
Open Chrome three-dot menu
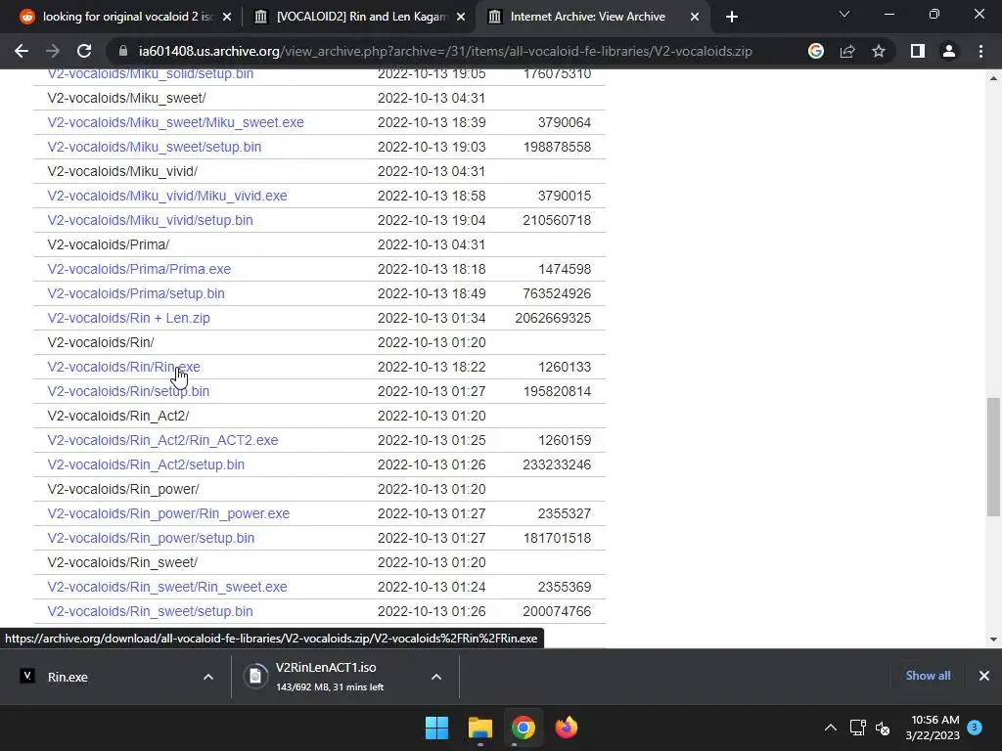coord(980,51)
